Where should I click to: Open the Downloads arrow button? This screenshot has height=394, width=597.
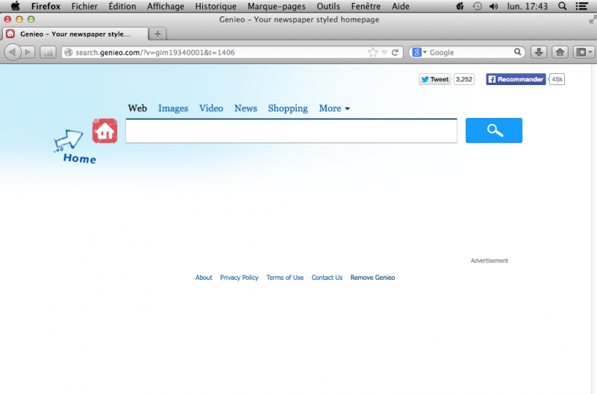click(x=539, y=52)
